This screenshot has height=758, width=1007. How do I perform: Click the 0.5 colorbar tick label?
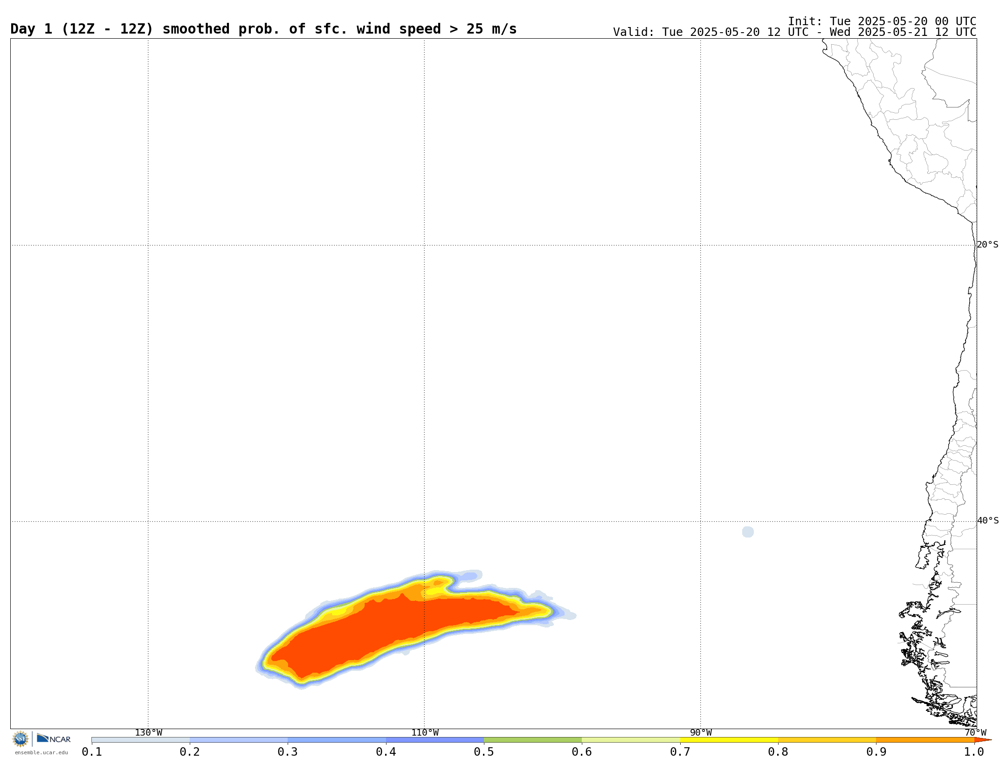tap(484, 751)
